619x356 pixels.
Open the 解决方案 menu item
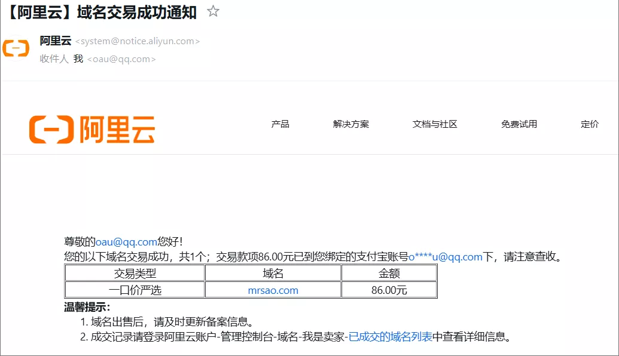351,124
